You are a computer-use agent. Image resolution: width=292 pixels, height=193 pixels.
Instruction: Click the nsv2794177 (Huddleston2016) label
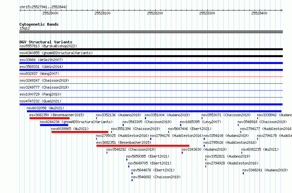tap(266, 129)
